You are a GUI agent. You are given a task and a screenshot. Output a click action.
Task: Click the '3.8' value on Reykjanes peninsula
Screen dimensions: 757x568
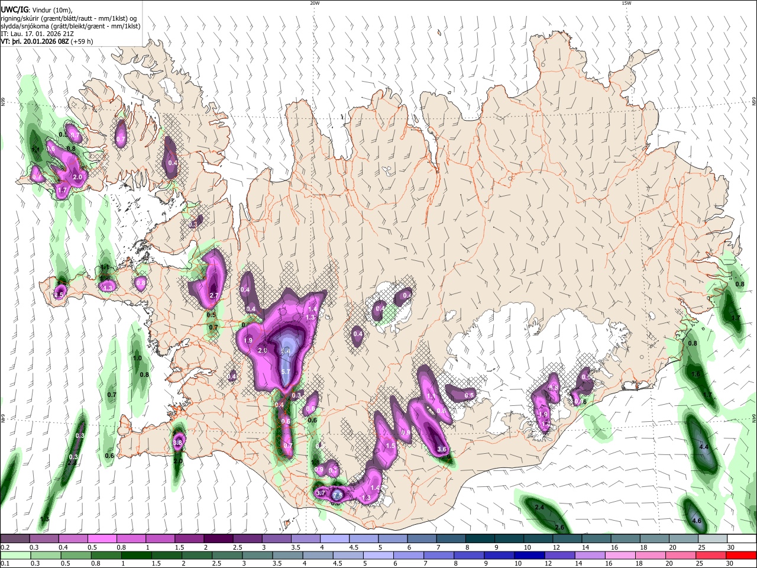coord(177,443)
